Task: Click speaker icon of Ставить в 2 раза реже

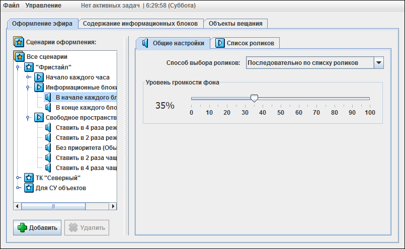Action: point(48,138)
